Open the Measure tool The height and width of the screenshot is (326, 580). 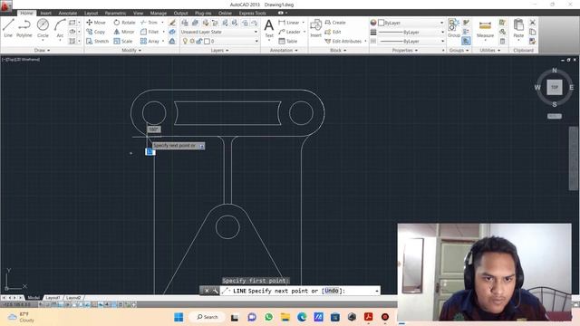485,29
